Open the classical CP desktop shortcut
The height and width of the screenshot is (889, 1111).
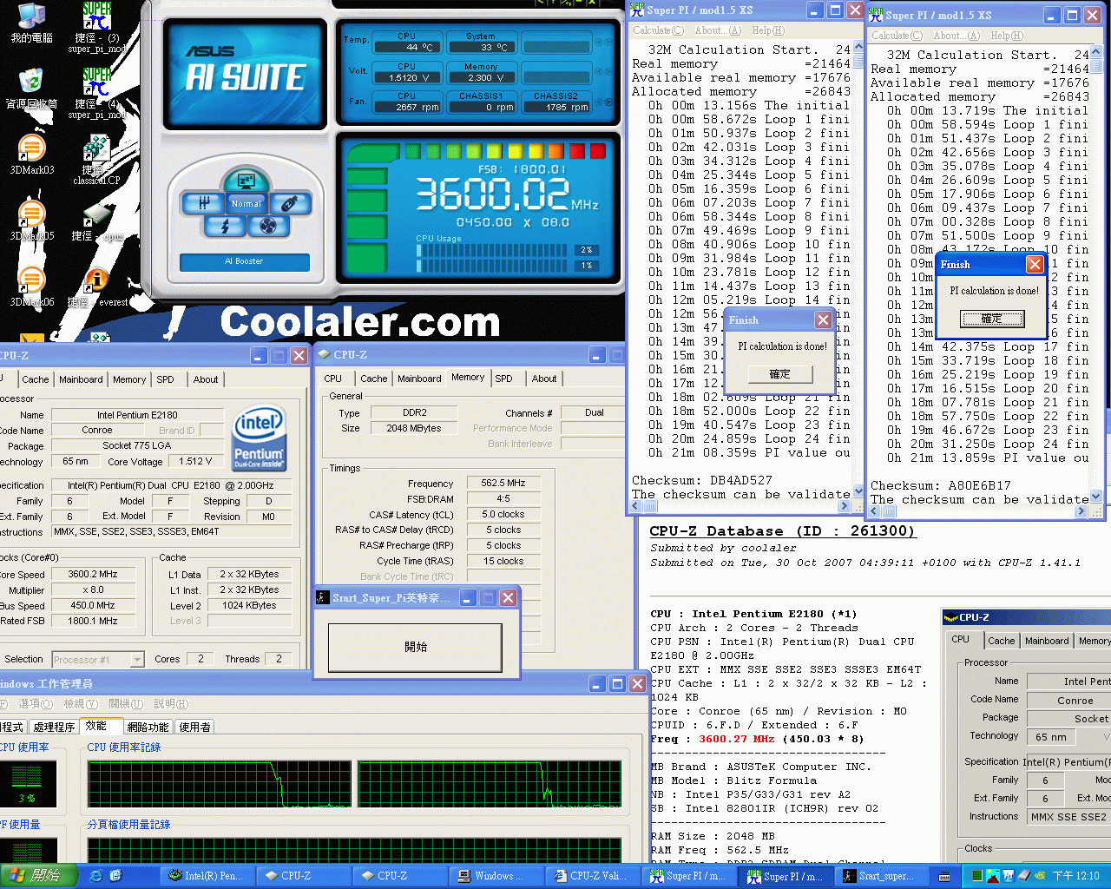coord(97,159)
